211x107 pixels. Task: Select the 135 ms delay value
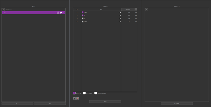pos(129,16)
